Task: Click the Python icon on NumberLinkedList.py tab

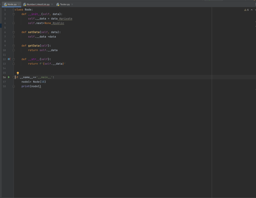Action: coord(24,4)
